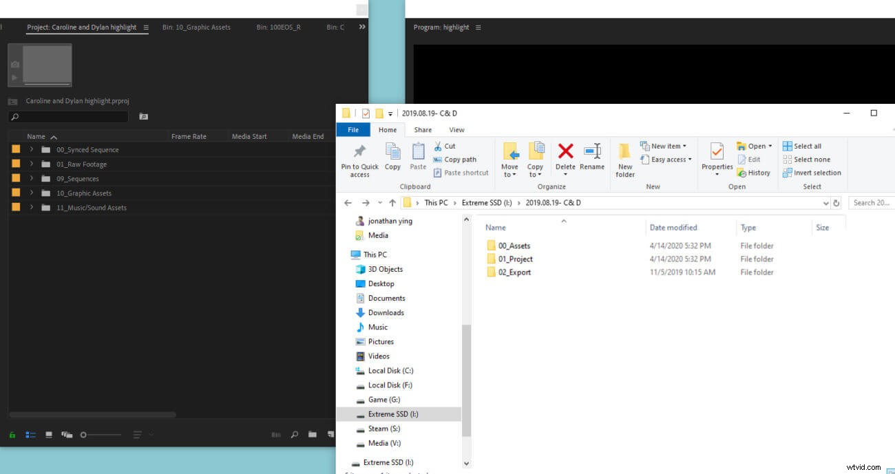Toggle the orange label box beside 01_Raw Footage
The width and height of the screenshot is (895, 474).
(16, 164)
